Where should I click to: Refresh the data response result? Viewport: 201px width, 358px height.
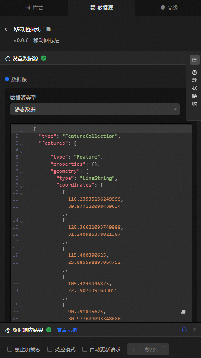point(184,330)
